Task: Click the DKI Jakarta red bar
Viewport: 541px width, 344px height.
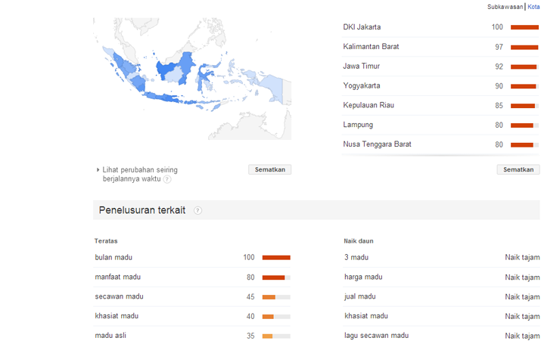Action: click(524, 27)
